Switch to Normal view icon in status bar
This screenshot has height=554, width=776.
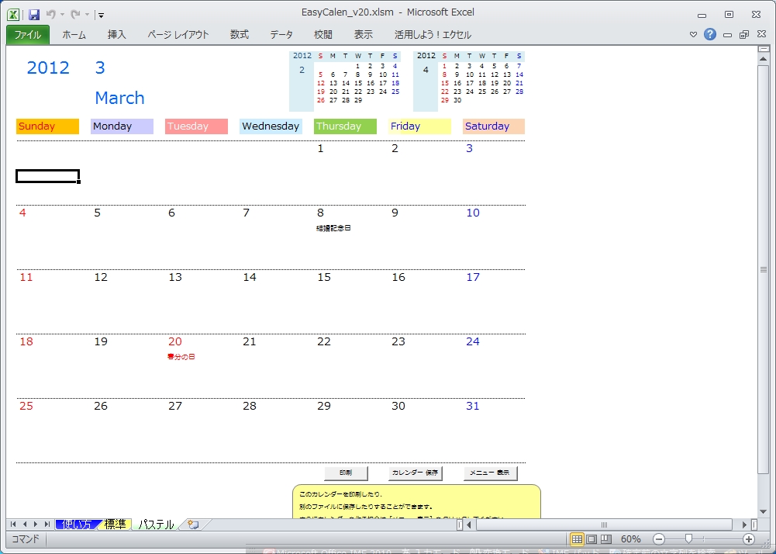pos(577,539)
